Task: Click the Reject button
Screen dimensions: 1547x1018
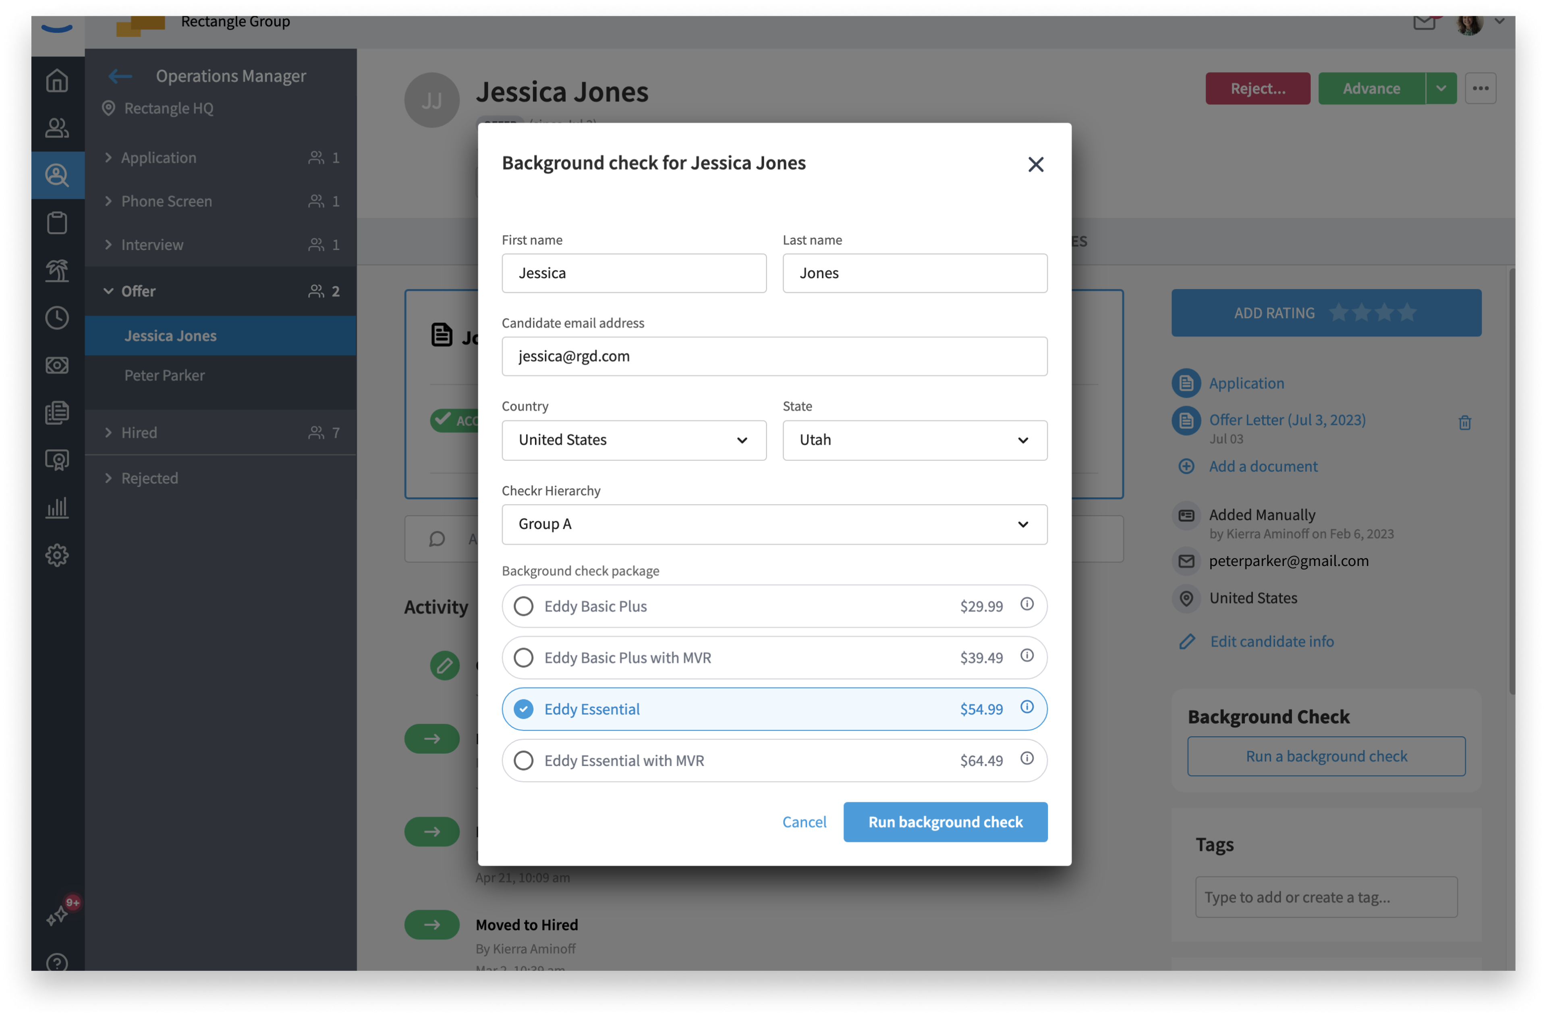Action: [x=1257, y=88]
